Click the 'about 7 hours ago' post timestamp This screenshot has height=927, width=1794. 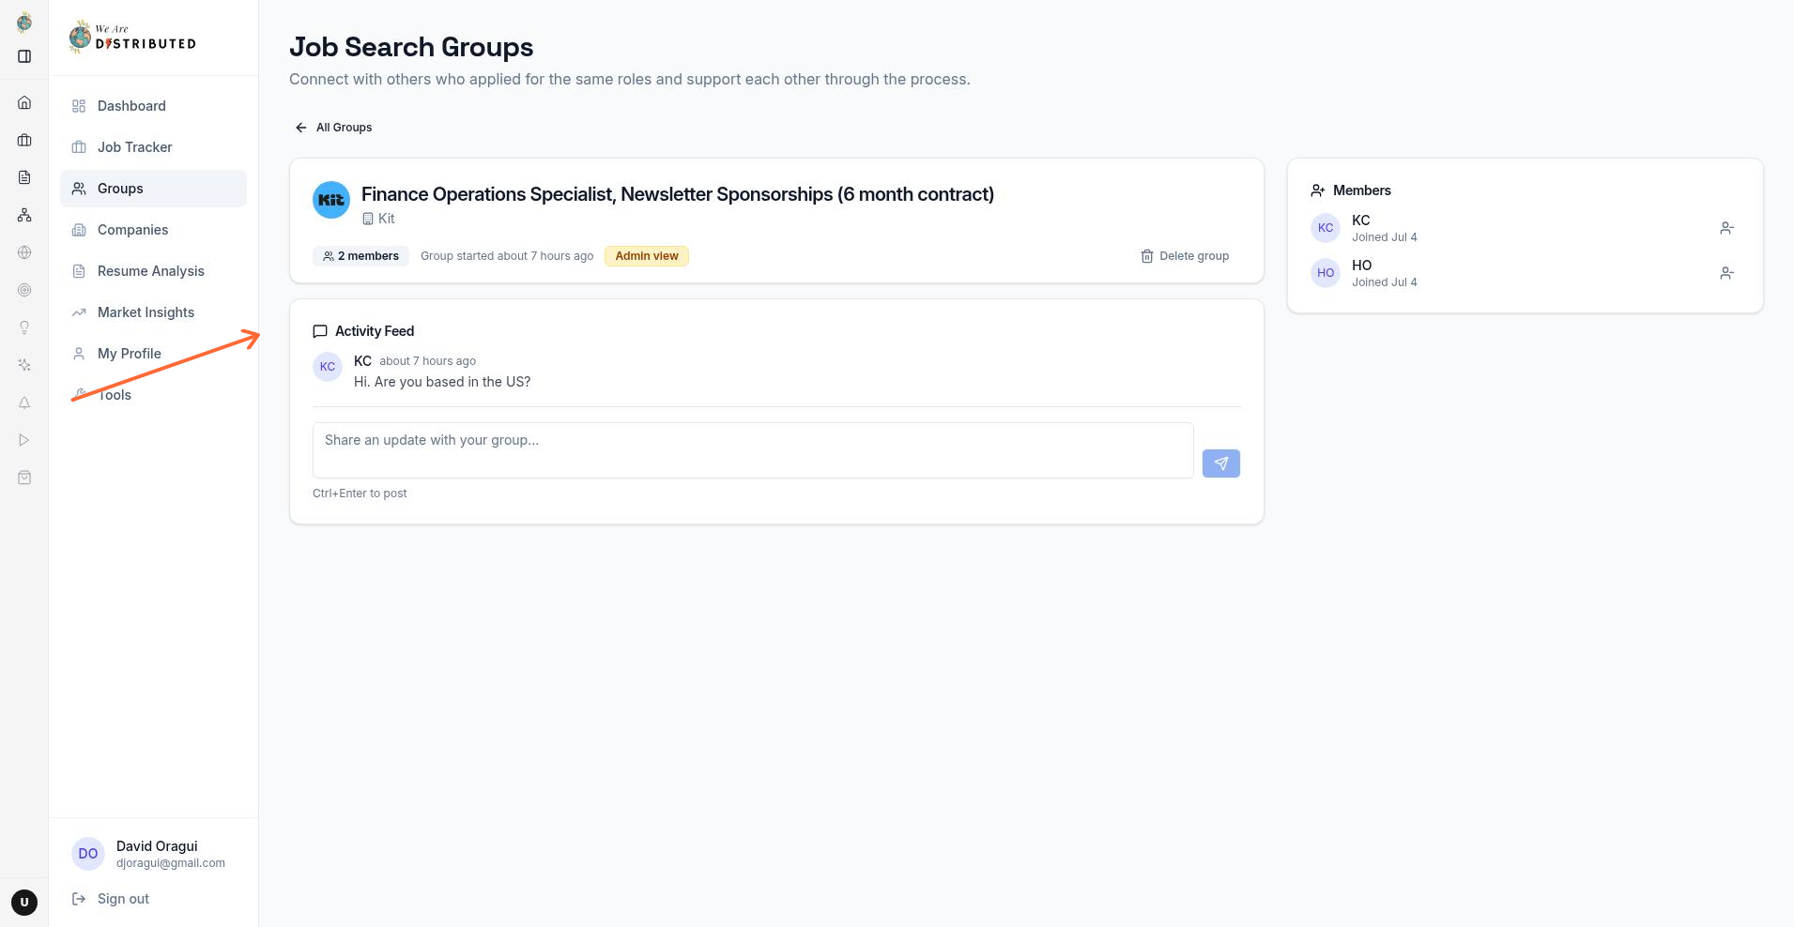pos(428,361)
